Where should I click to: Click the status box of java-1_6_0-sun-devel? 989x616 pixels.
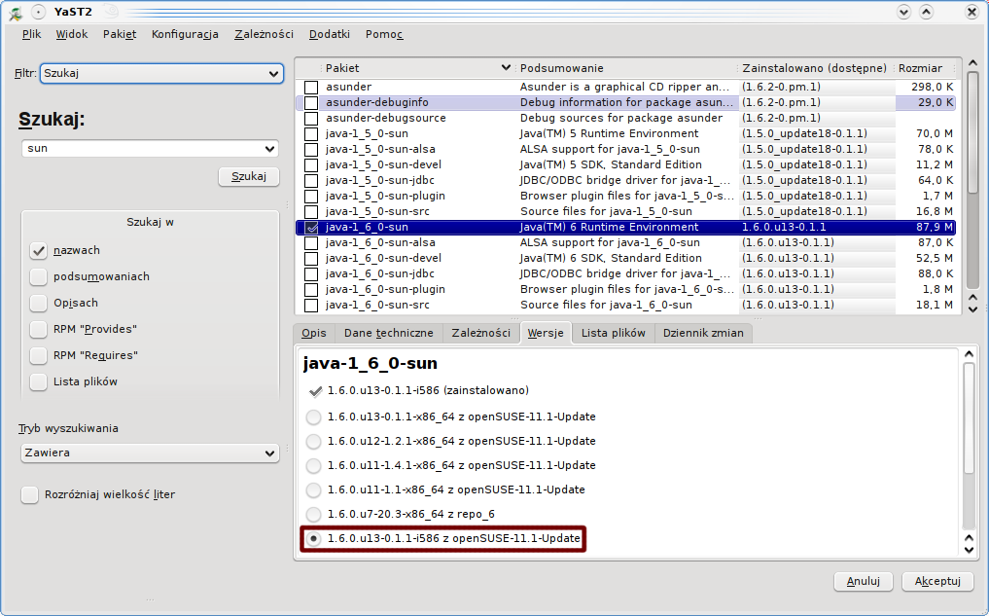[x=311, y=258]
